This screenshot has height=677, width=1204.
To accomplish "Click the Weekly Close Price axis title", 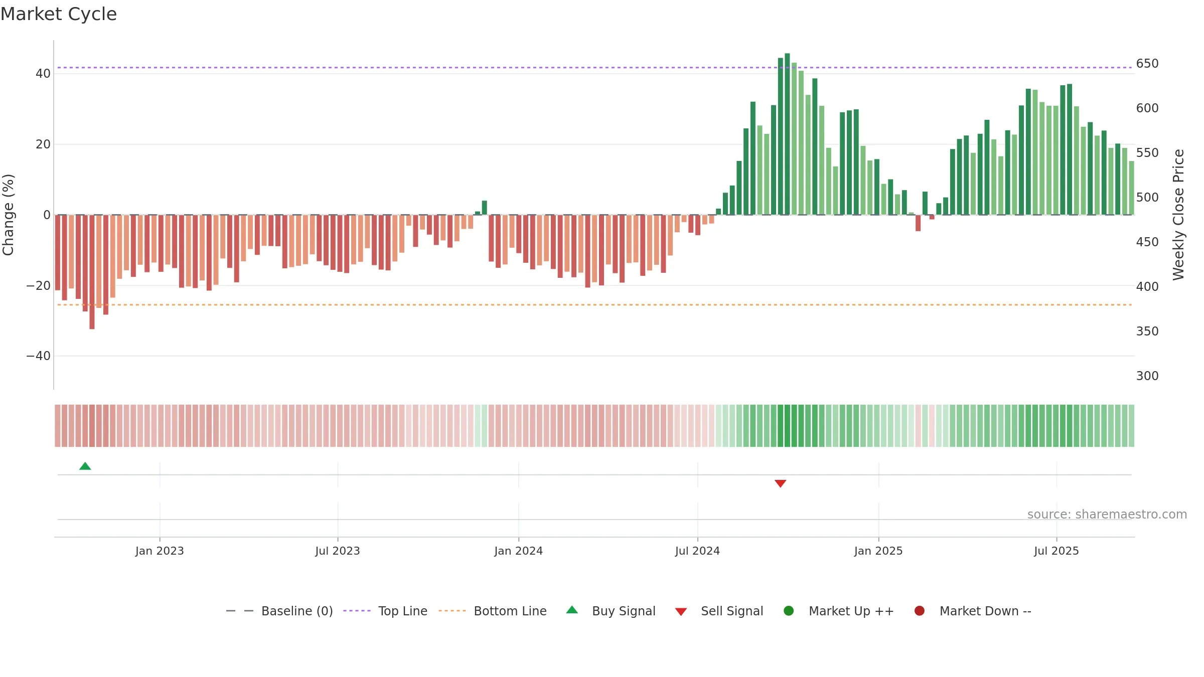I will 1178,215.
